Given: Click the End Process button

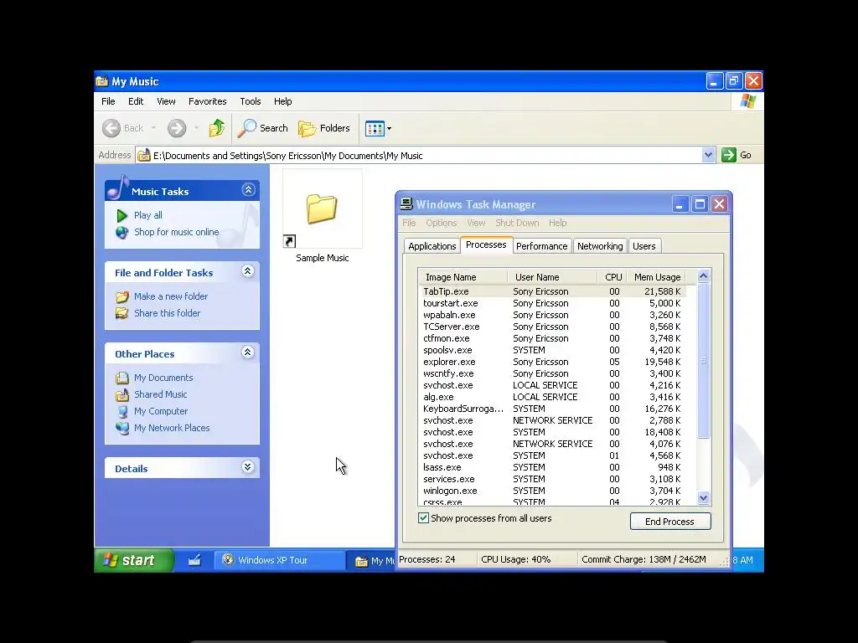Looking at the screenshot, I should pos(670,521).
